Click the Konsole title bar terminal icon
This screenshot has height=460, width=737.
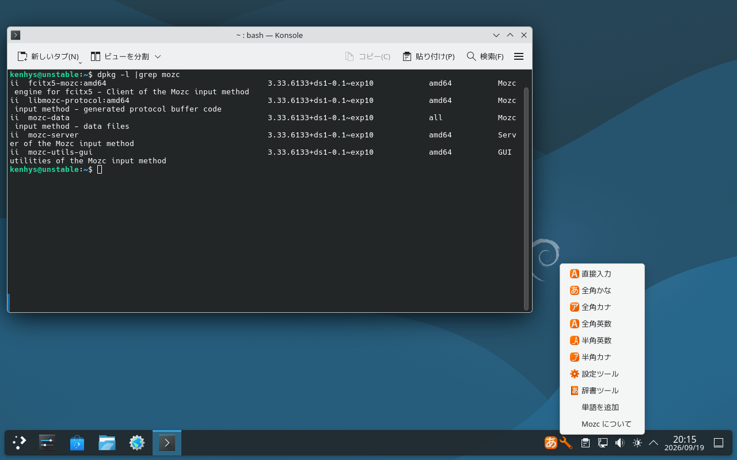(16, 35)
